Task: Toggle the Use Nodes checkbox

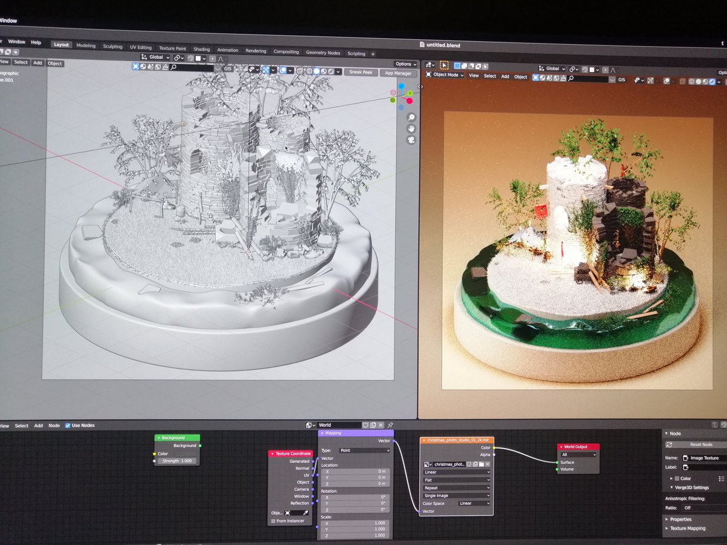Action: coord(68,426)
